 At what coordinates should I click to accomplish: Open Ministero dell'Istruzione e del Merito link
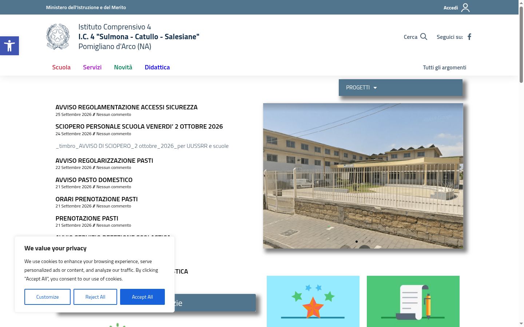(86, 7)
